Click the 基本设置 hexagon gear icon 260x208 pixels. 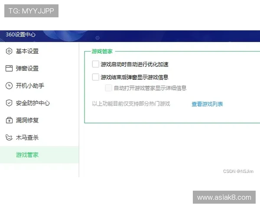point(9,51)
